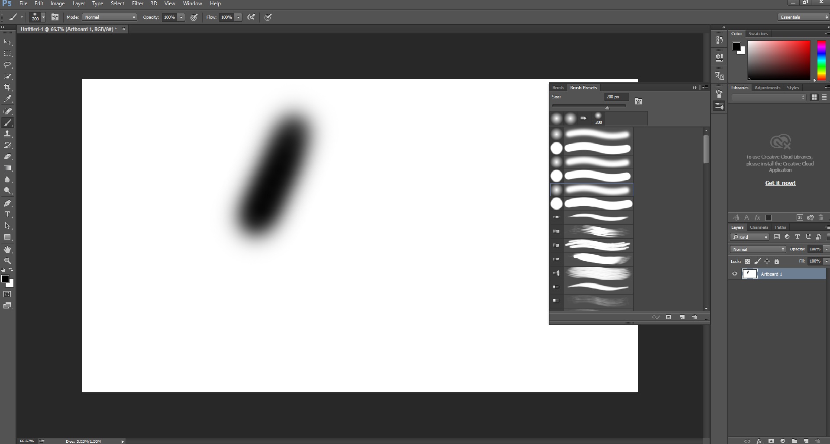Viewport: 830px width, 444px height.
Task: Pick the Eyedropper tool
Action: tap(7, 99)
